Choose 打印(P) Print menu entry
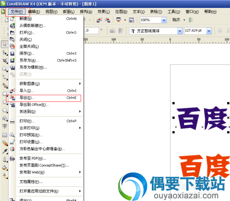Screen dimensions: 230x201 46,121
